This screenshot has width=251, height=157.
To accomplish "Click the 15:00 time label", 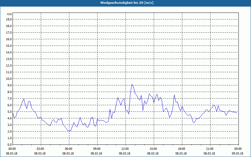I will click(x=154, y=149).
